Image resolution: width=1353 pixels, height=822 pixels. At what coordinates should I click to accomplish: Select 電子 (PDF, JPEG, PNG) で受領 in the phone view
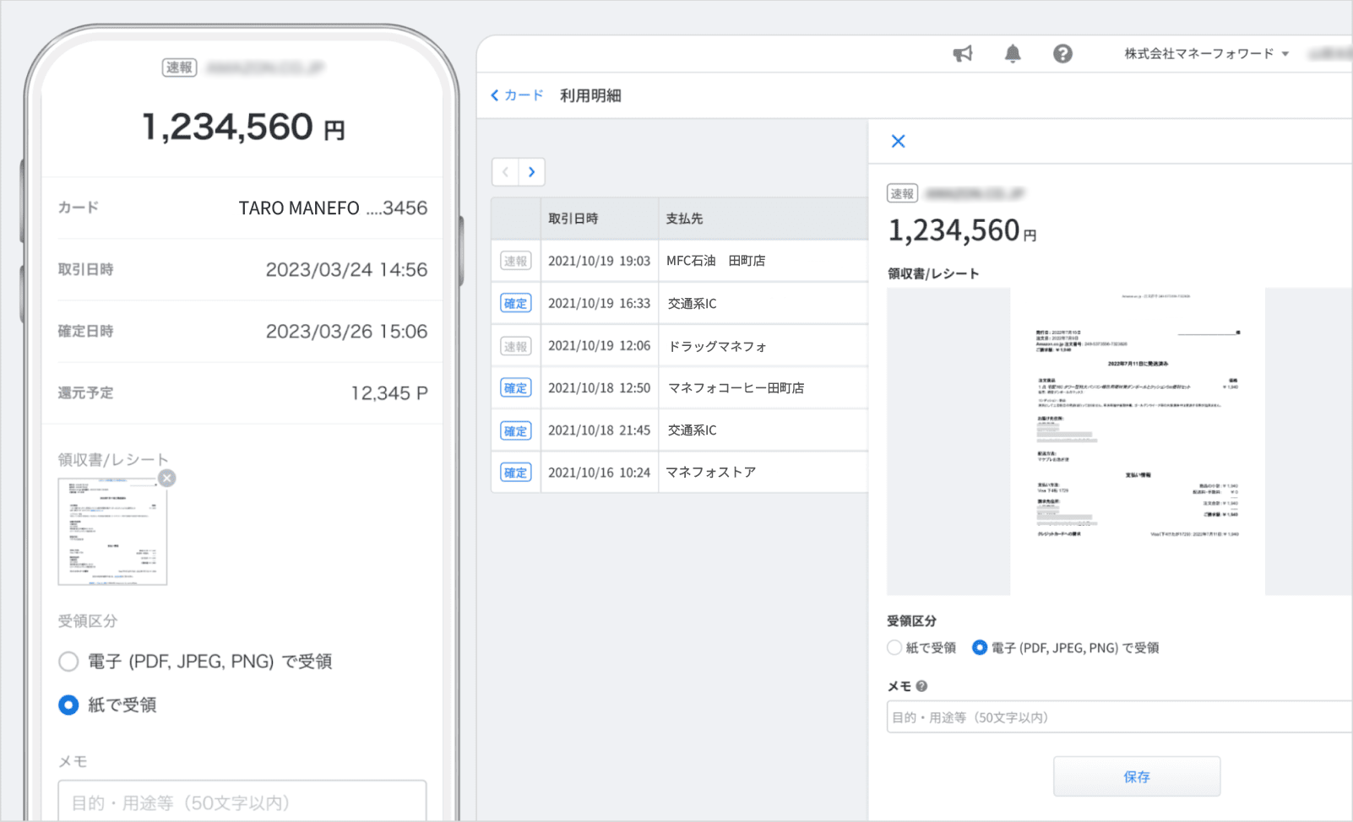tap(68, 662)
